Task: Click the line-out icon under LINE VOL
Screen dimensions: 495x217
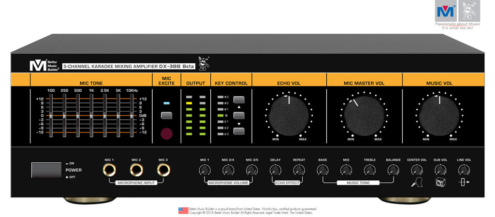Action: point(463,182)
